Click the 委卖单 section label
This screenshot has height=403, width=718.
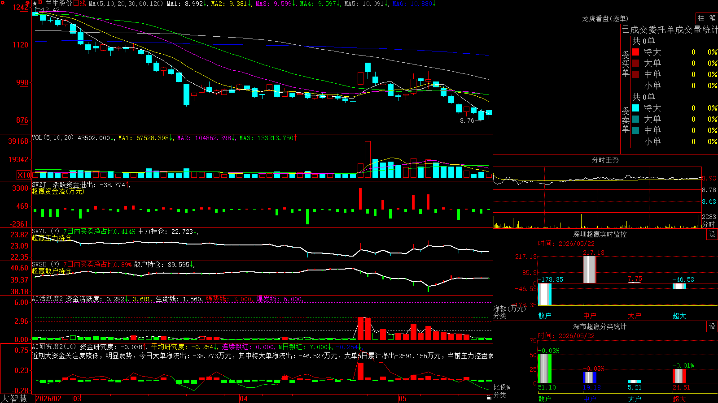pos(626,120)
